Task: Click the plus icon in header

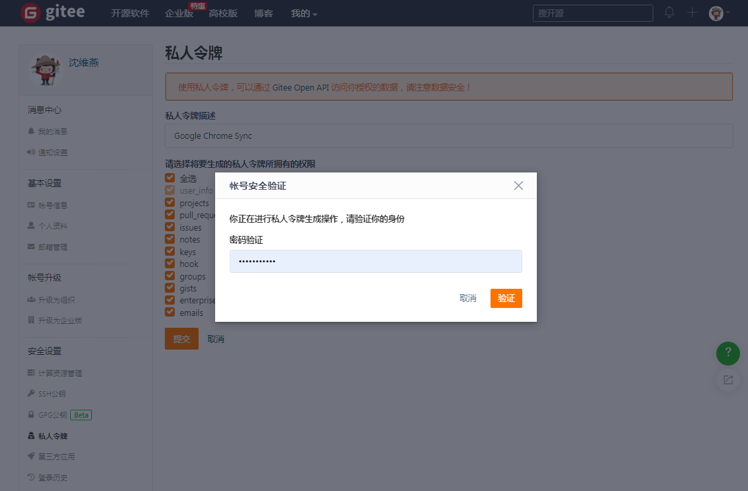Action: coord(692,13)
